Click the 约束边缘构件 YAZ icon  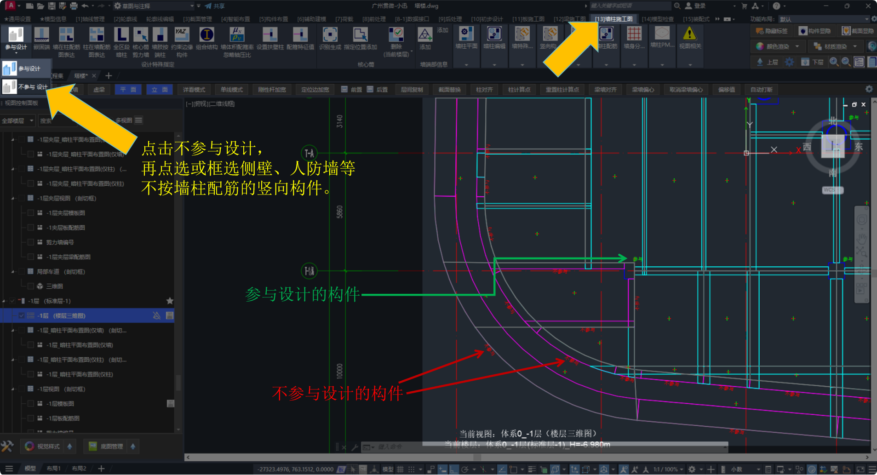click(x=182, y=35)
